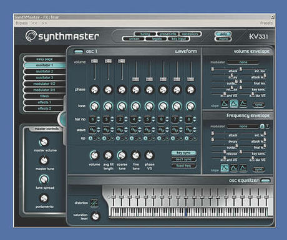Viewport: 287px width, 240px height.
Task: Select the third volume envelope slope shape
Action: pos(243,103)
